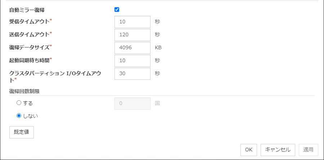Select the 起動同期待ち時間 input box
324x160 pixels.
tap(132, 61)
